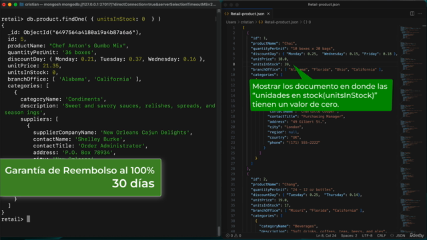Click line number 8 in editor gutter
The width and height of the screenshot is (427, 240).
pyautogui.click(x=234, y=65)
